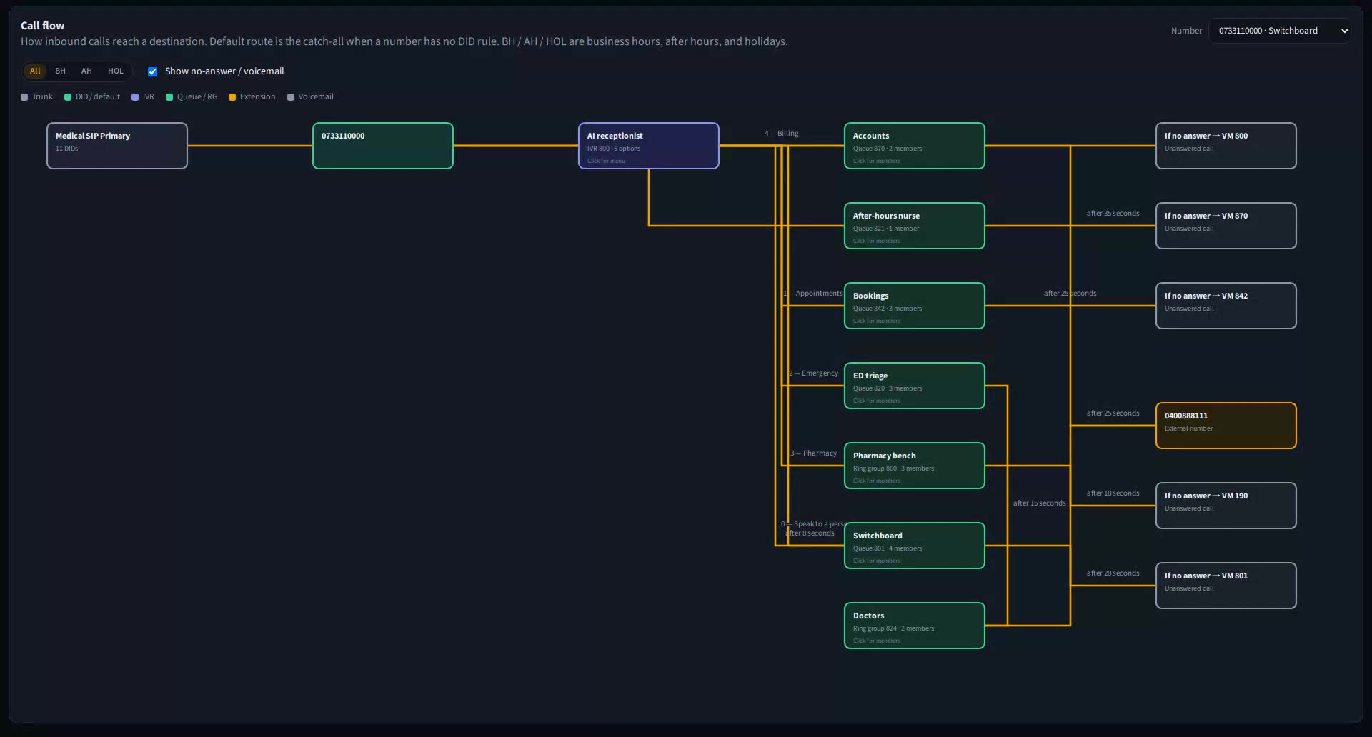Click the 'after 35 seconds' edge label

click(x=1113, y=214)
